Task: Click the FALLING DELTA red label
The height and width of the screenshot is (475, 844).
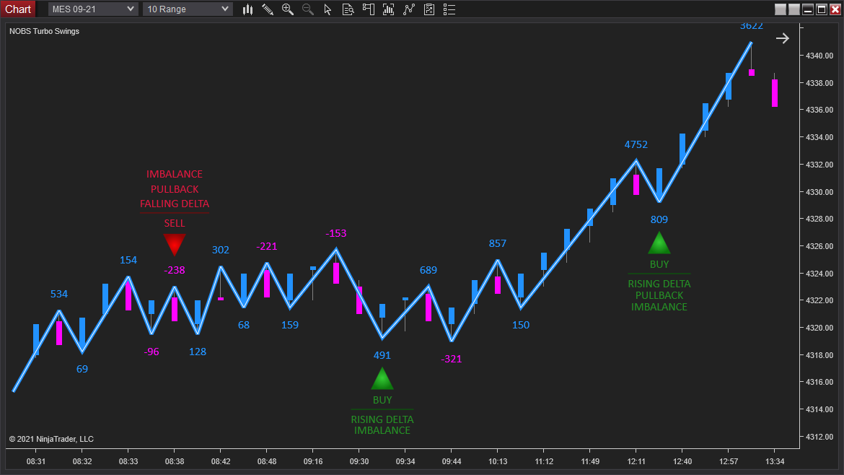Action: pos(175,204)
